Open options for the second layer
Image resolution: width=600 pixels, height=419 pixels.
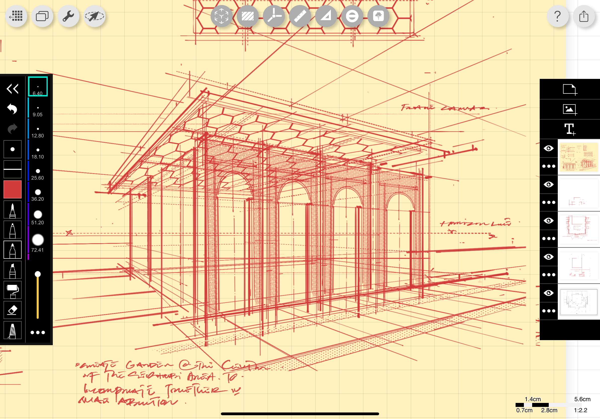548,202
